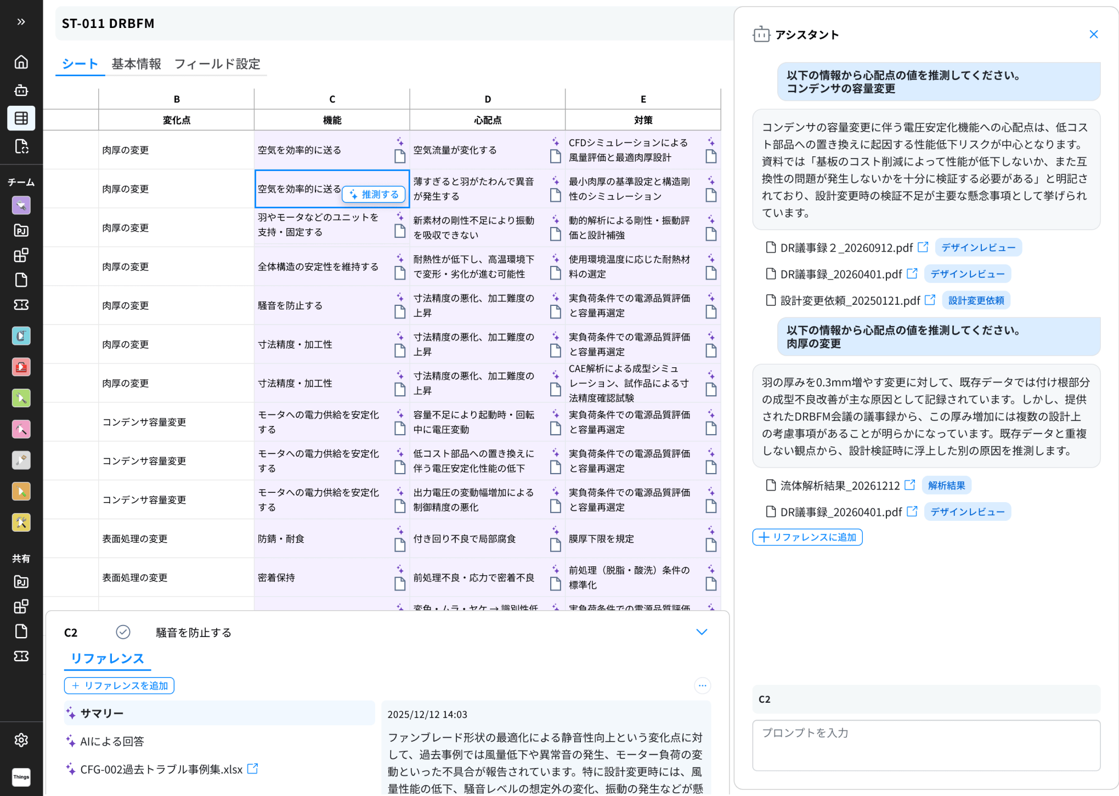Switch to the フィールド設定 tab
The width and height of the screenshot is (1119, 796).
(217, 64)
